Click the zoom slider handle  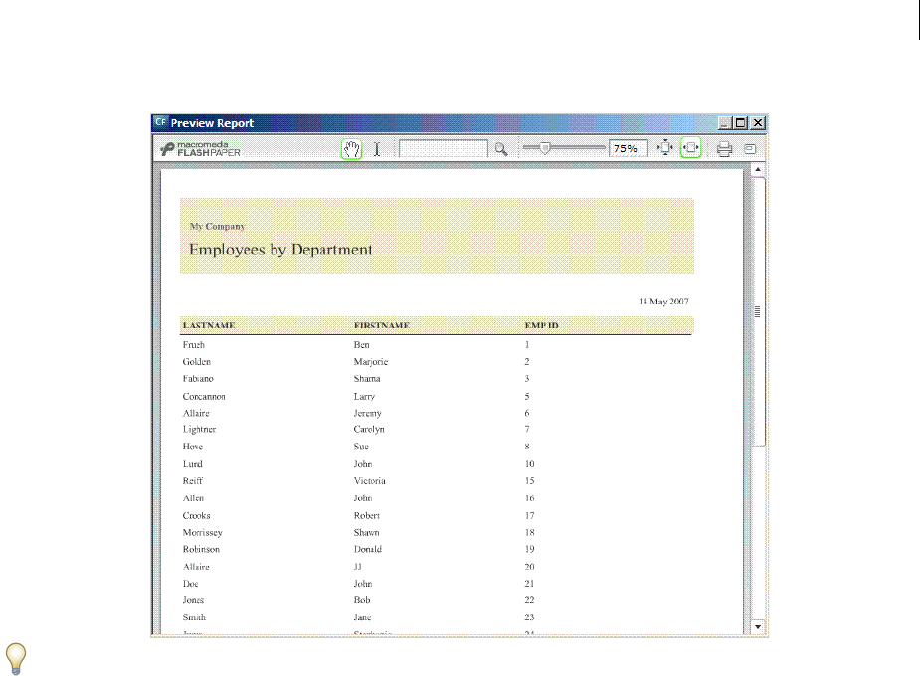tap(545, 148)
